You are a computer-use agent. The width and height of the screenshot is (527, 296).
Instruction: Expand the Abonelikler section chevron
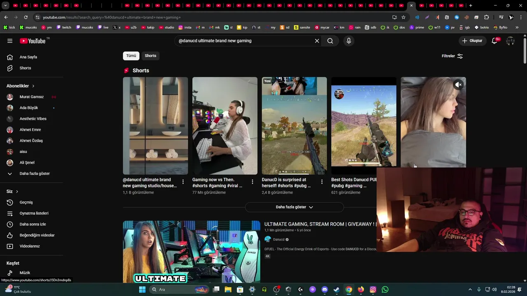[33, 86]
